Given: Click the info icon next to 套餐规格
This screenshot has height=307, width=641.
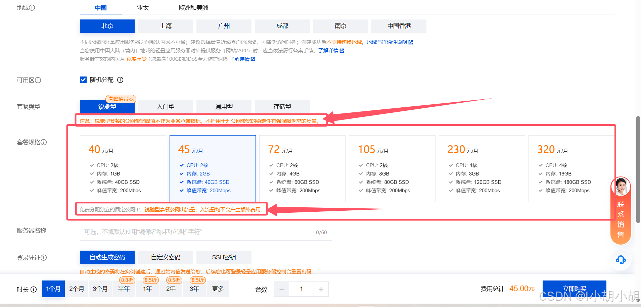Looking at the screenshot, I should click(x=44, y=142).
